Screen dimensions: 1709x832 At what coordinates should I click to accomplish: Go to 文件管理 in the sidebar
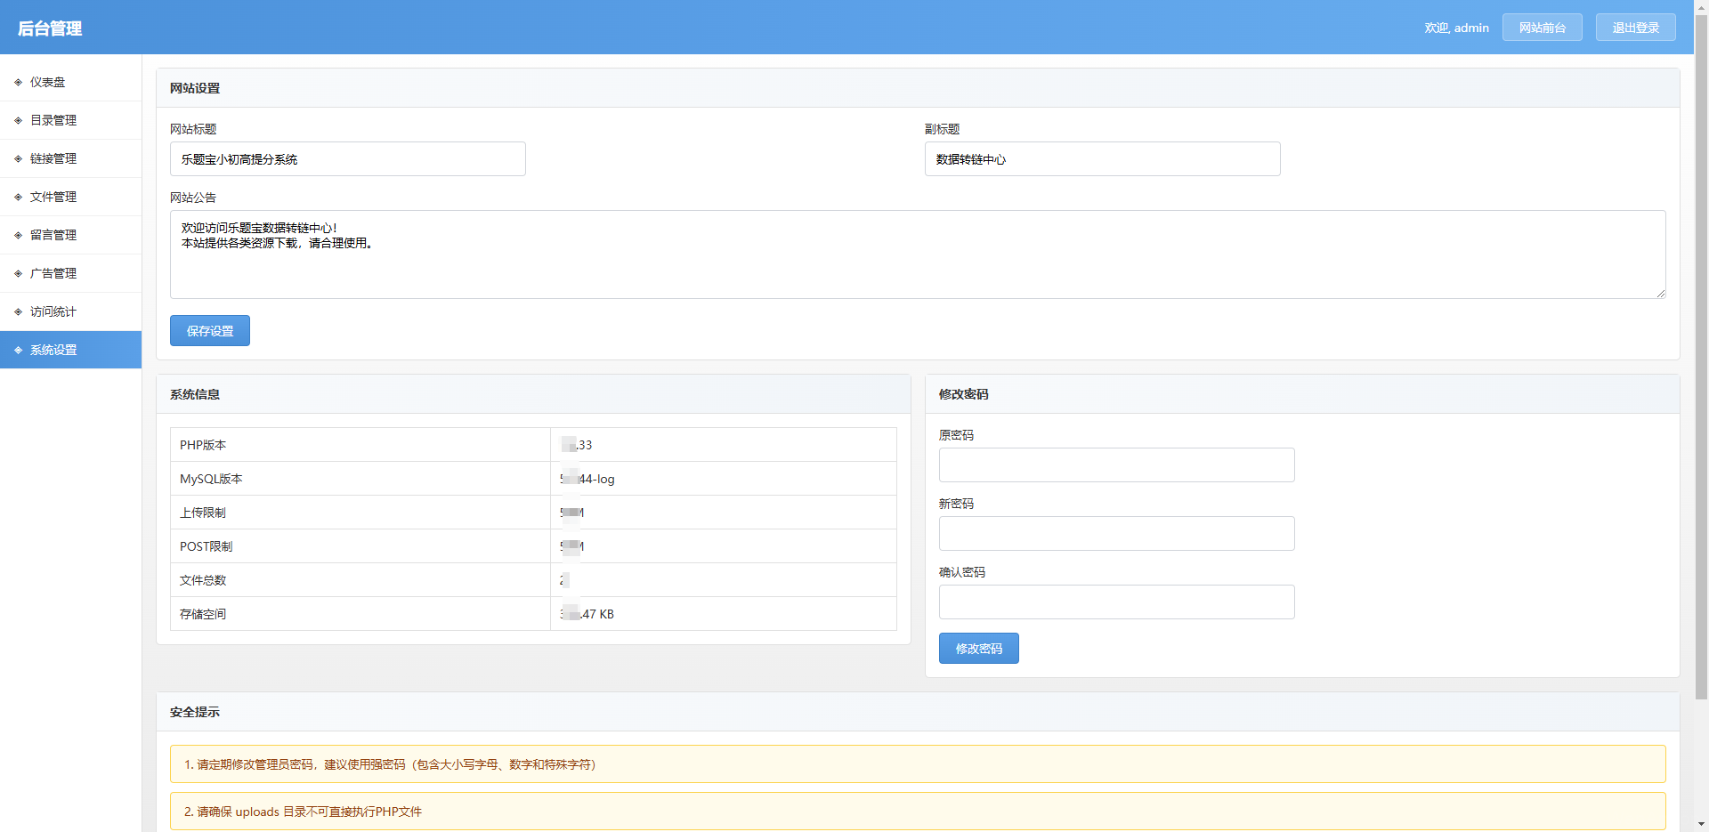click(x=53, y=197)
